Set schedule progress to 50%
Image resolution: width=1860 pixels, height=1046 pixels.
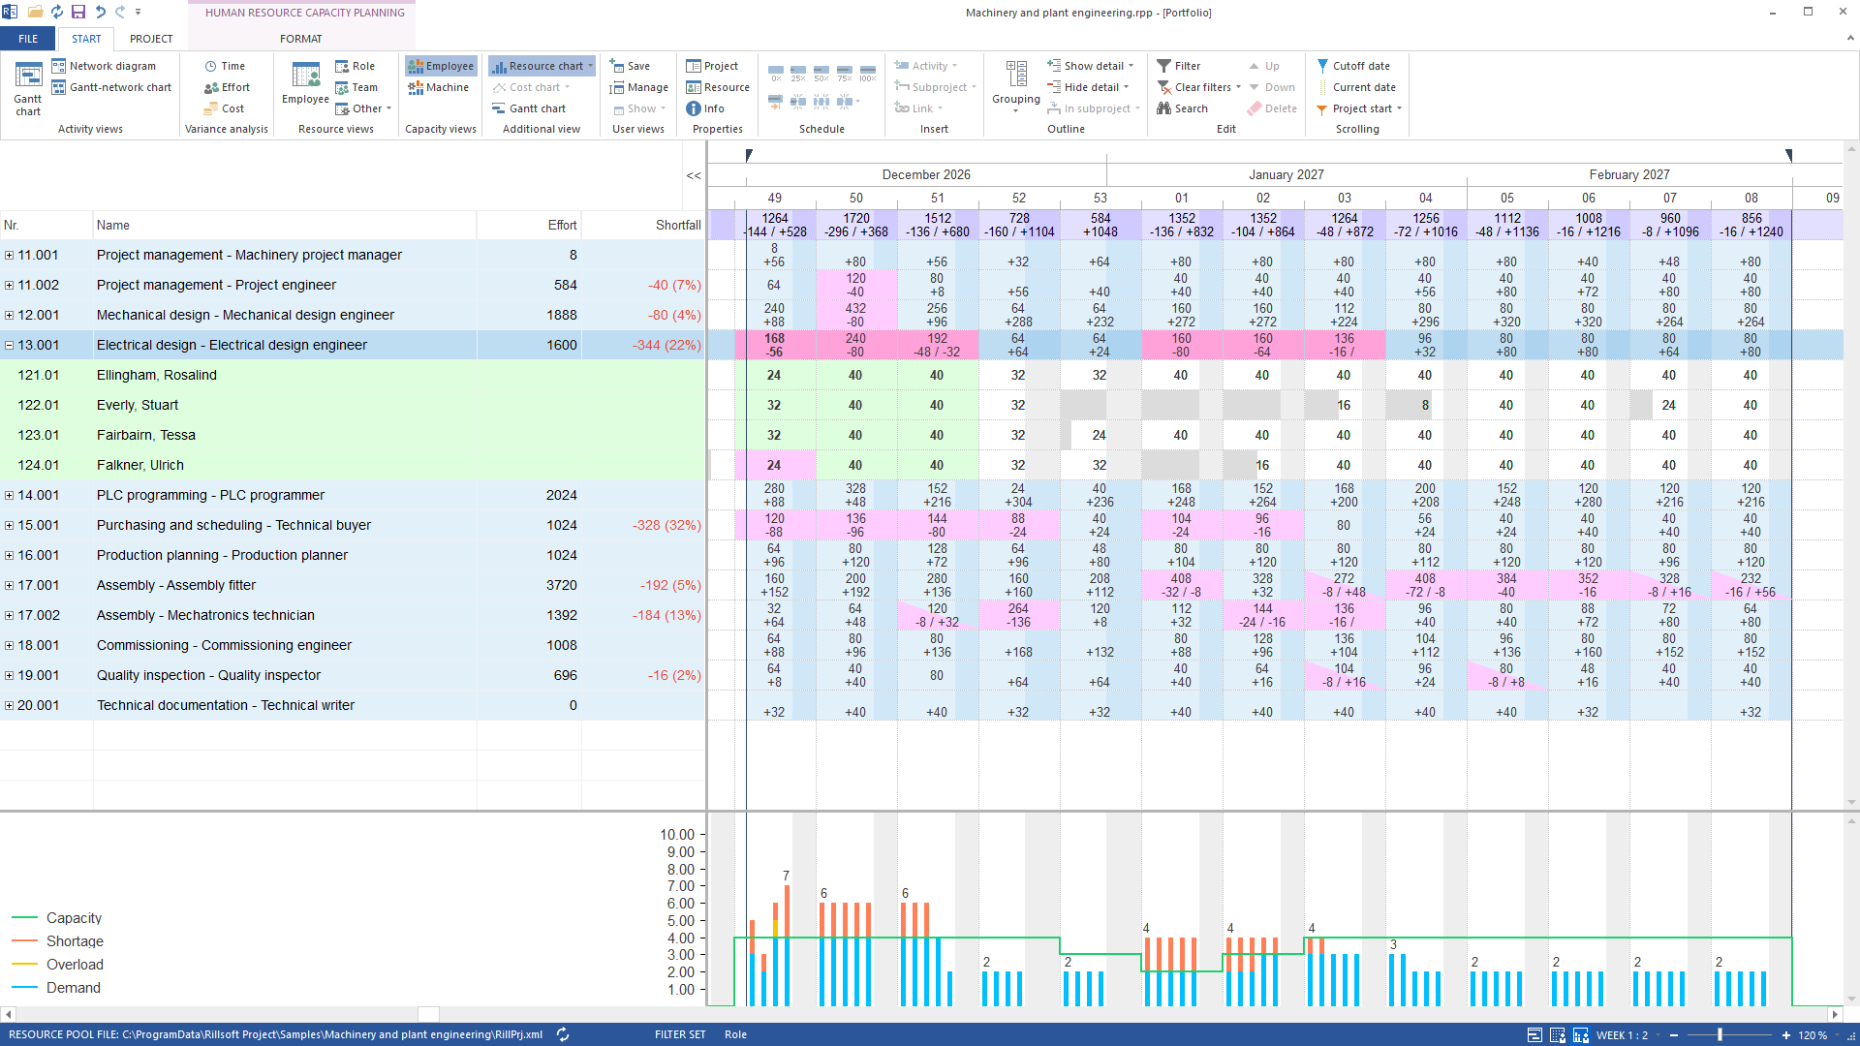821,74
